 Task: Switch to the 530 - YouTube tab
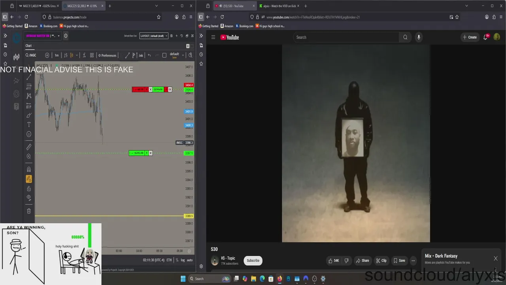point(234,6)
